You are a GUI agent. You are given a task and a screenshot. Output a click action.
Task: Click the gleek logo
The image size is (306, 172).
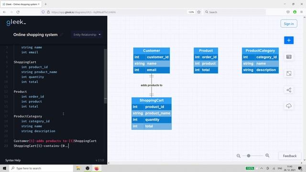[x=16, y=22]
